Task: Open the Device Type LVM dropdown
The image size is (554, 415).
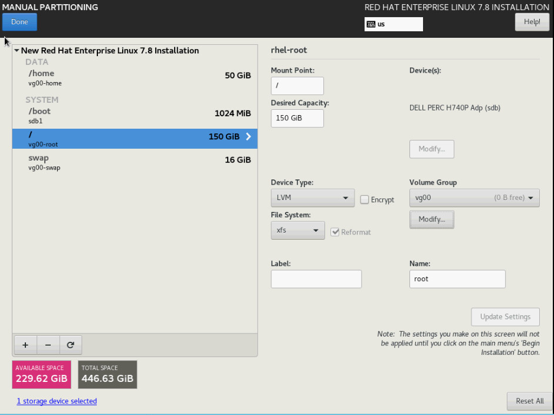Action: [313, 198]
